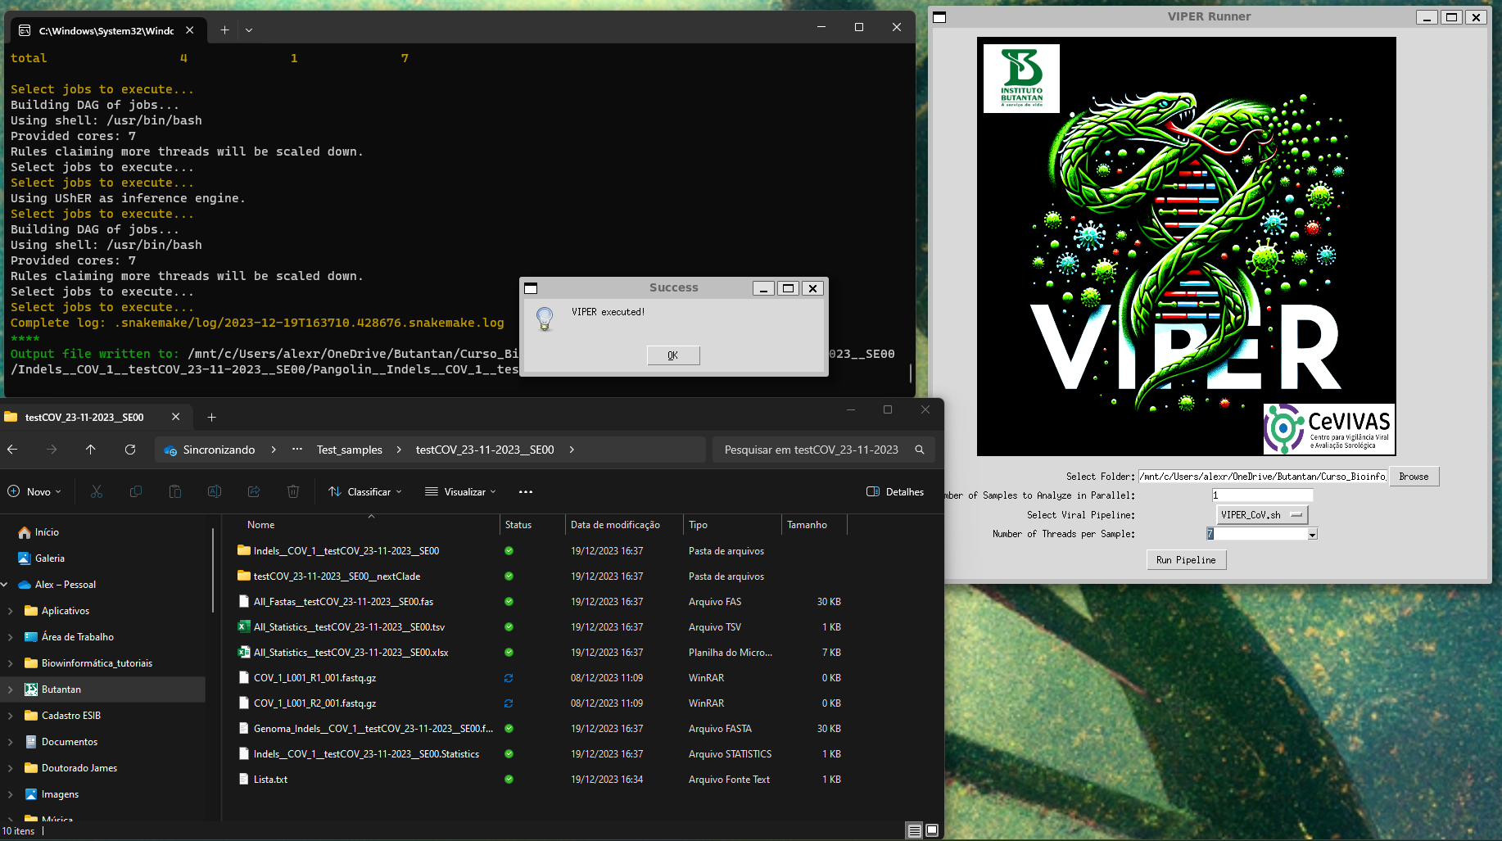1502x841 pixels.
Task: Select All_Fastas__testCOV .fas file
Action: click(x=541, y=602)
